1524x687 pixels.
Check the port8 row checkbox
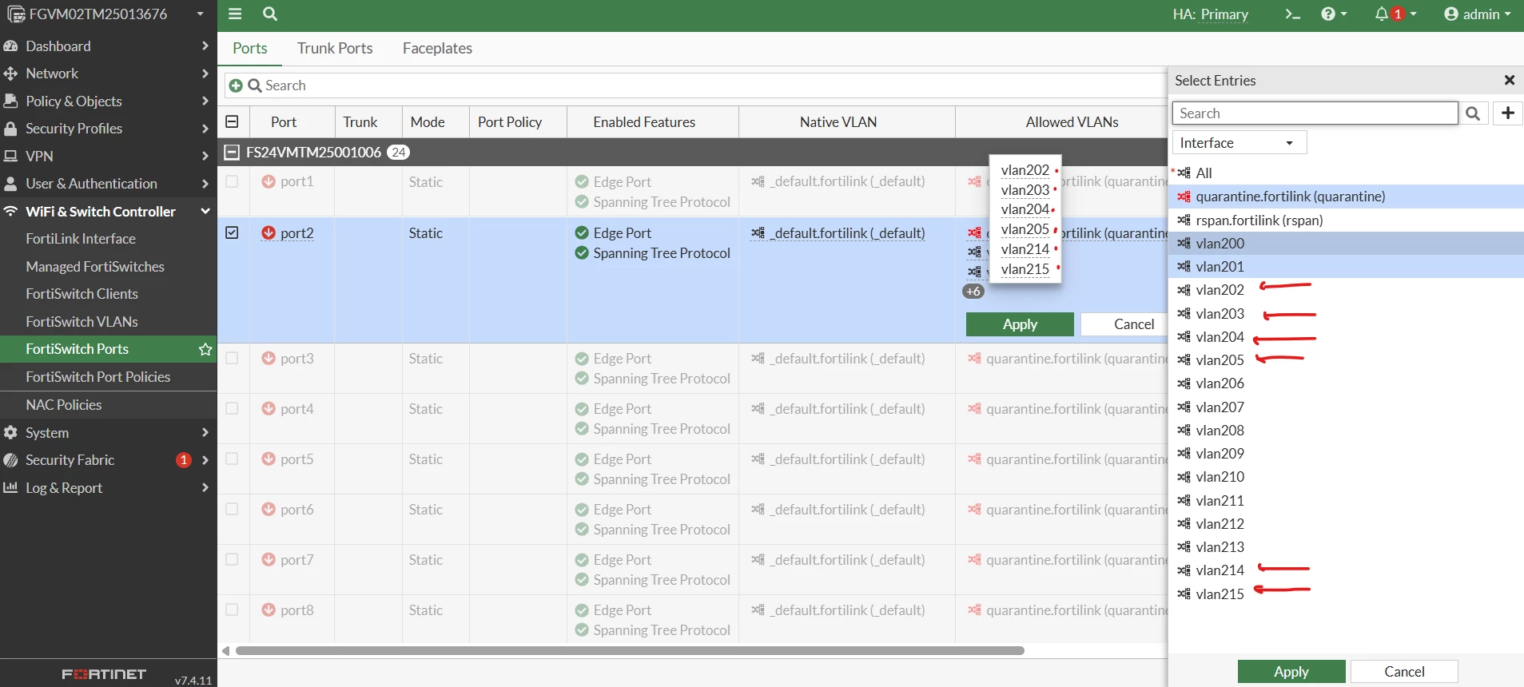pyautogui.click(x=232, y=610)
